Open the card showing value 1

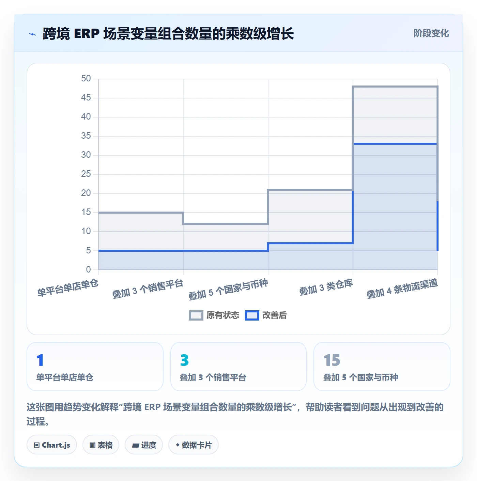click(x=95, y=367)
